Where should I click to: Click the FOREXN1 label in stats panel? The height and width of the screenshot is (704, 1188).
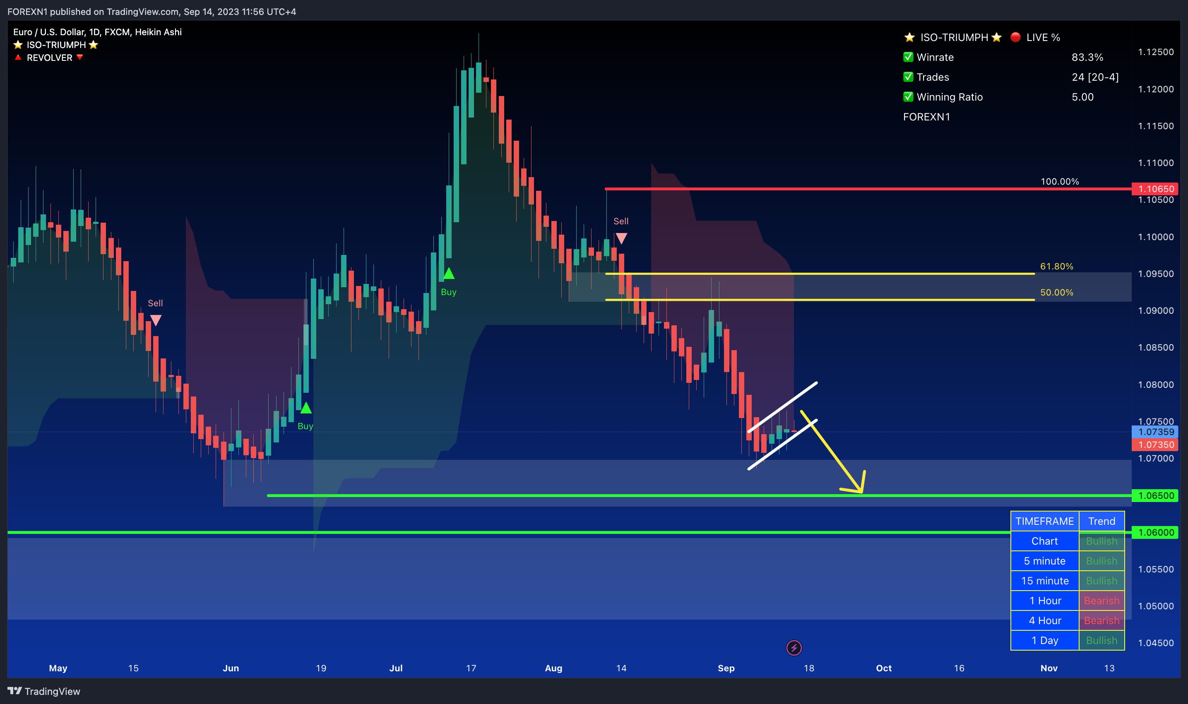tap(926, 117)
